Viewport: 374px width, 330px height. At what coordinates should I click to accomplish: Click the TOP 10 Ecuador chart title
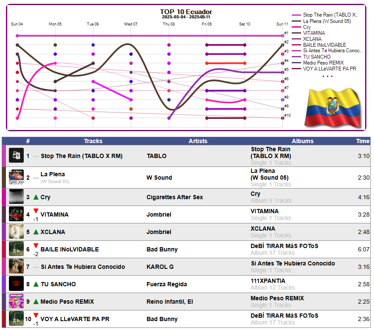186,12
